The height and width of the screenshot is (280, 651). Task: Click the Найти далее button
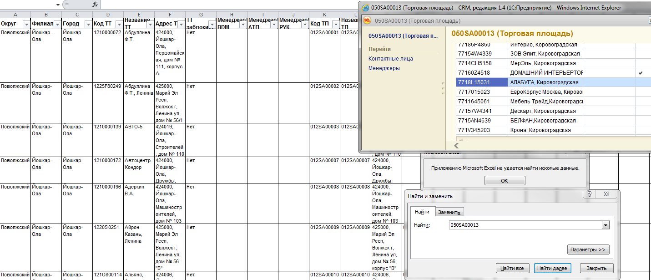tap(552, 268)
